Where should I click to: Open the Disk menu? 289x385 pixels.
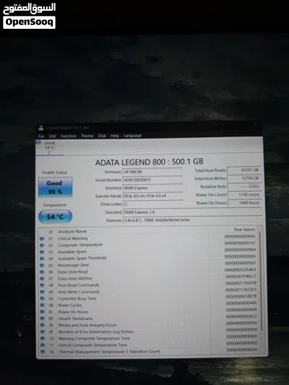click(x=102, y=136)
